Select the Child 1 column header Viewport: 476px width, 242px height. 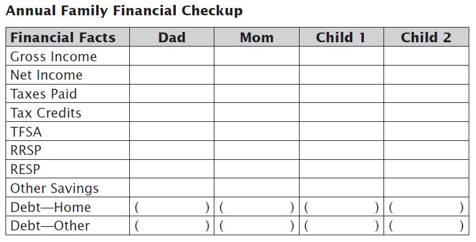point(341,37)
